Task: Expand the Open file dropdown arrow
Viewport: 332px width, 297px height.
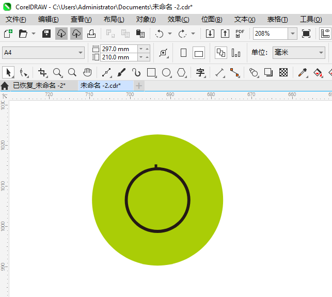Action: [x=34, y=34]
